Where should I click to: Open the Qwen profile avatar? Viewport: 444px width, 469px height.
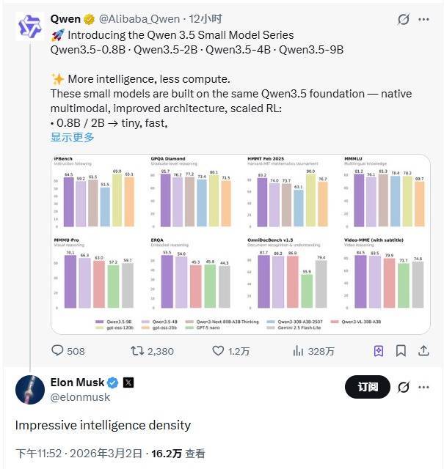point(31,26)
